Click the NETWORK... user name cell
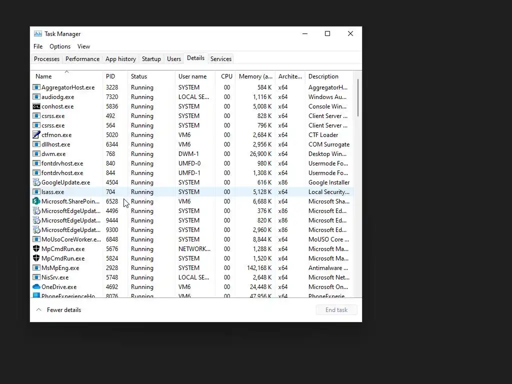512x384 pixels. click(x=194, y=249)
